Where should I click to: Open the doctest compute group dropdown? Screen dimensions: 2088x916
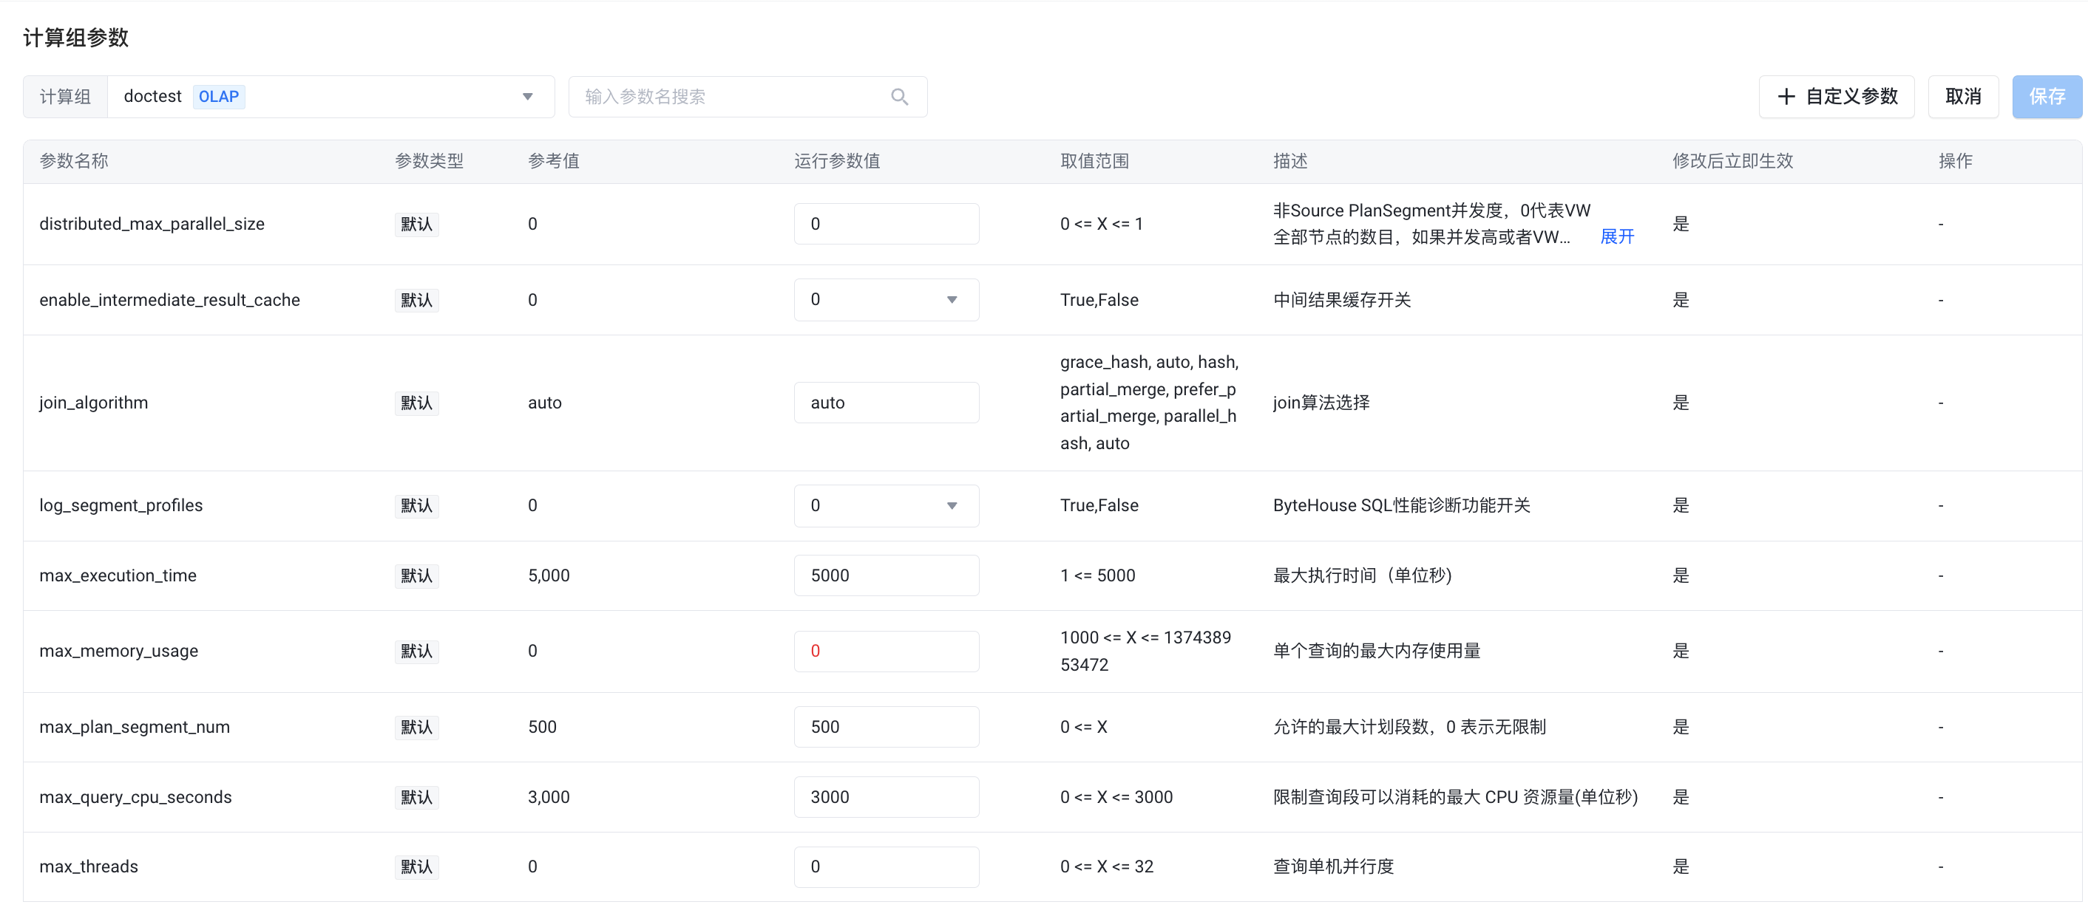[527, 96]
